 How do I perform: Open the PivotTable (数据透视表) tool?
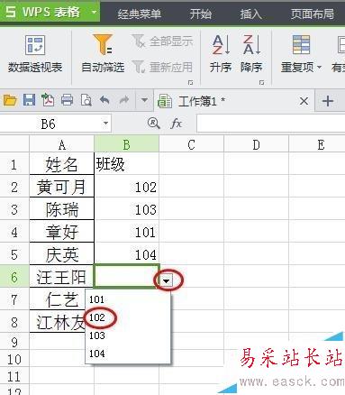(35, 54)
